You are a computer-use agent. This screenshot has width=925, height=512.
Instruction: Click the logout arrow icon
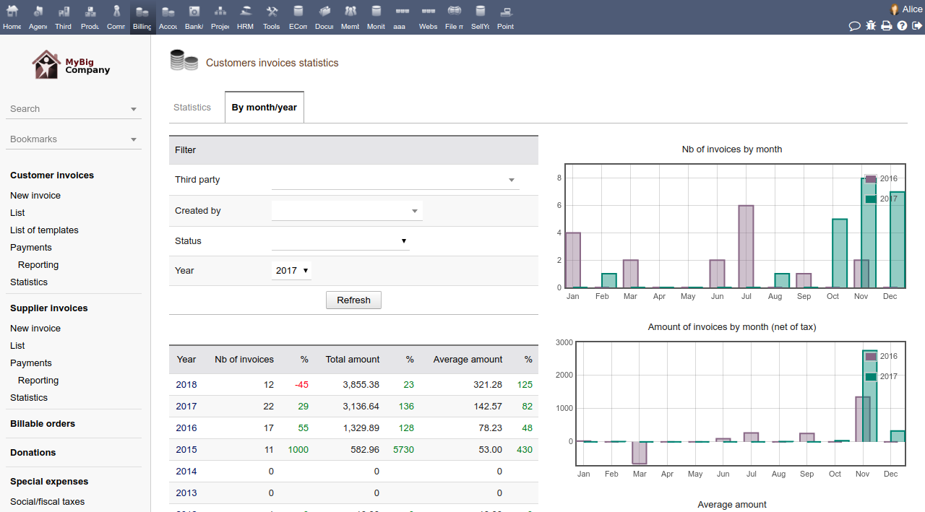pyautogui.click(x=917, y=26)
